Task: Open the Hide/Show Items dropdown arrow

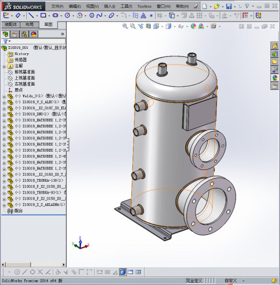Action: pos(187,27)
